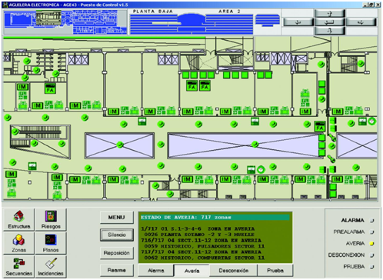Viewport: 383px width, 280px height.
Task: Click the yellow AVERIA status indicator
Action: pos(371,243)
